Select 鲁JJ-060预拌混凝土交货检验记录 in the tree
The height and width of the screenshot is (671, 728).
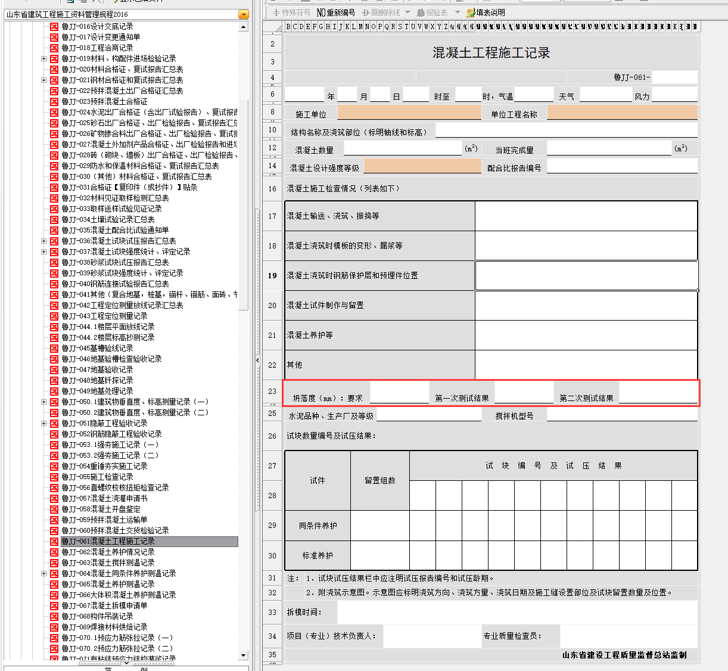115,530
